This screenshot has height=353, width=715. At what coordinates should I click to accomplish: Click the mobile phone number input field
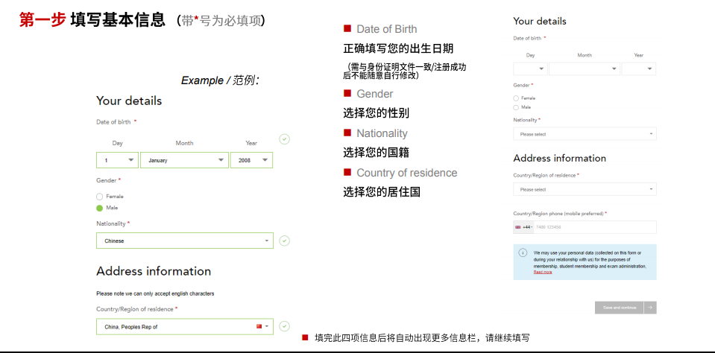[594, 227]
